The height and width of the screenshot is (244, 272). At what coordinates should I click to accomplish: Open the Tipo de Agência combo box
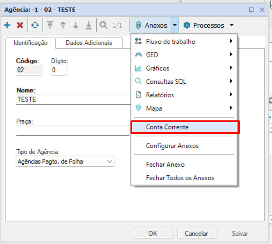pos(65,161)
